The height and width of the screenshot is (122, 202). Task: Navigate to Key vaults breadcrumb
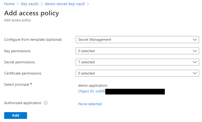click(30, 4)
